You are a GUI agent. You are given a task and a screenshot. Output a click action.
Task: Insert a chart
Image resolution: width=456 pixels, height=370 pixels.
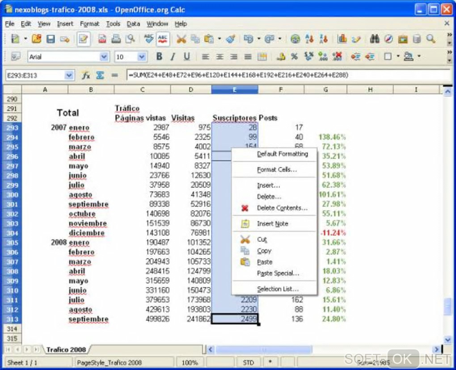342,39
